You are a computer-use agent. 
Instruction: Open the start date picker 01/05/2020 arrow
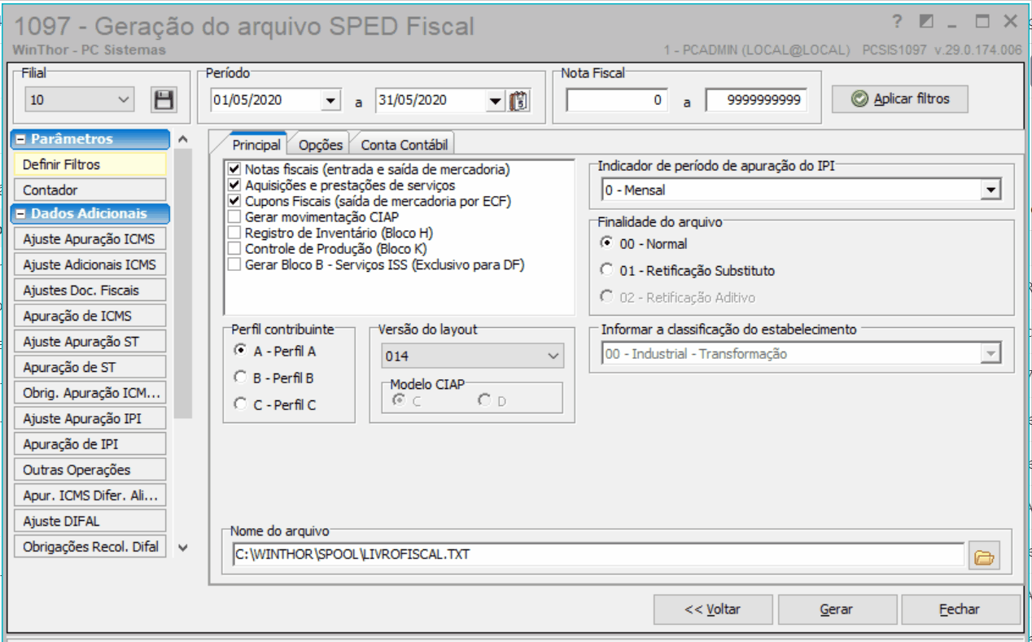coord(330,101)
